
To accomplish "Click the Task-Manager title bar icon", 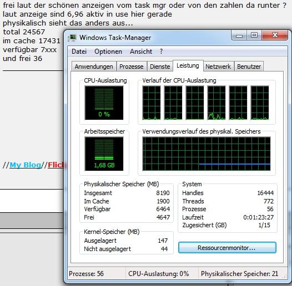I will click(72, 38).
